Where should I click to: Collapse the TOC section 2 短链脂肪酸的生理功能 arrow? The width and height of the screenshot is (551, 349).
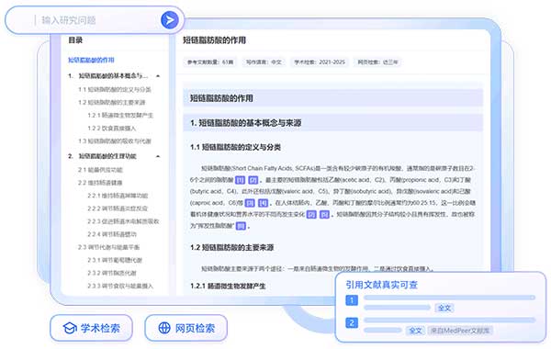pos(158,156)
